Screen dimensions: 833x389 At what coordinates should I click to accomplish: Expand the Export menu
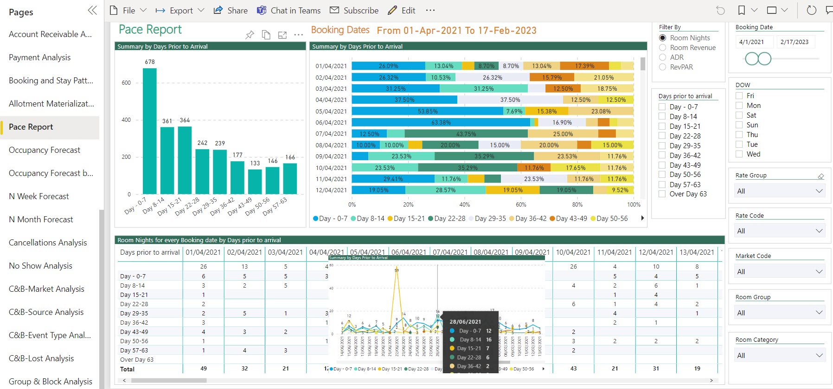(x=180, y=11)
